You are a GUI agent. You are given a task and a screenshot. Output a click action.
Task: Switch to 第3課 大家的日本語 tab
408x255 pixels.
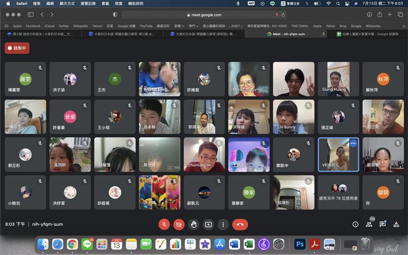pyautogui.click(x=41, y=34)
